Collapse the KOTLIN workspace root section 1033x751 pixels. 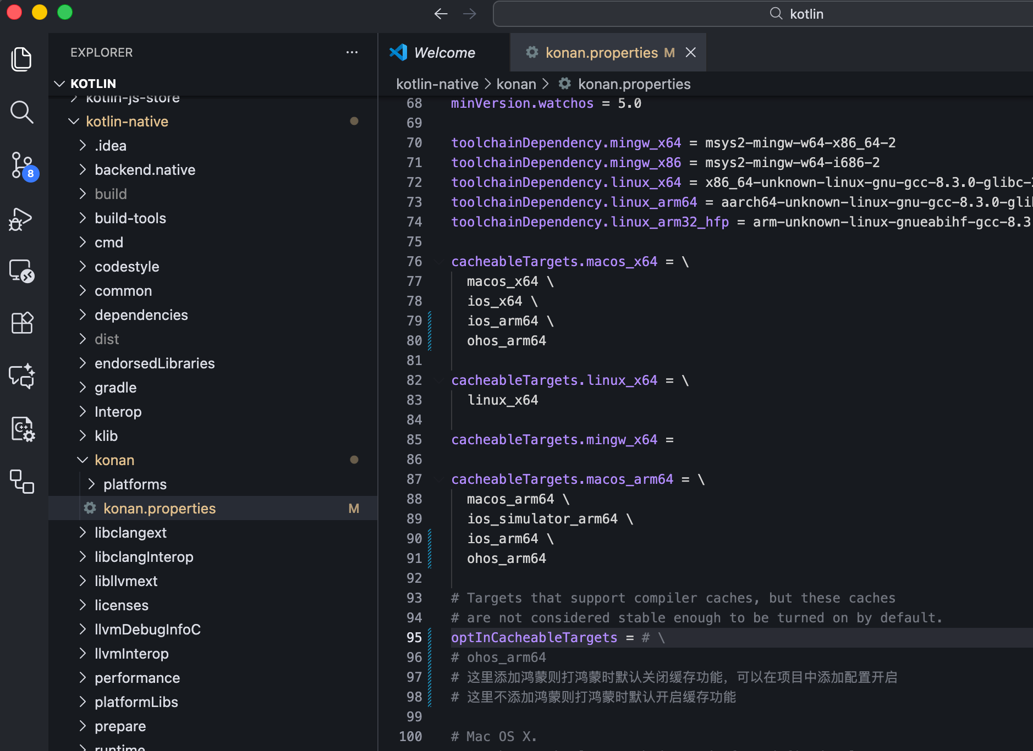point(59,84)
